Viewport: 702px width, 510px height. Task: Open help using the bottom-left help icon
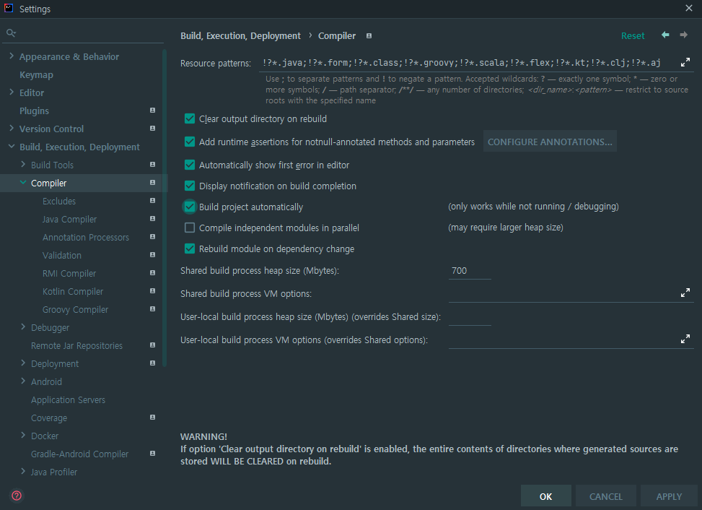point(15,496)
